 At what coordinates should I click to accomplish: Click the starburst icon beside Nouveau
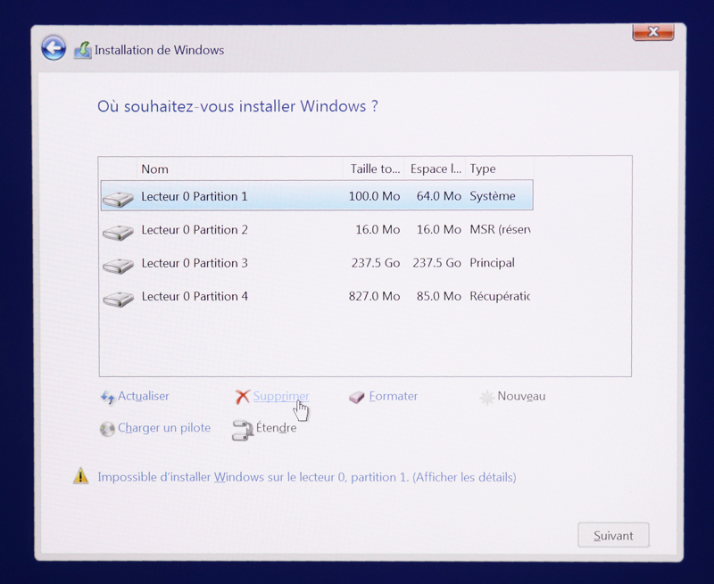(486, 398)
